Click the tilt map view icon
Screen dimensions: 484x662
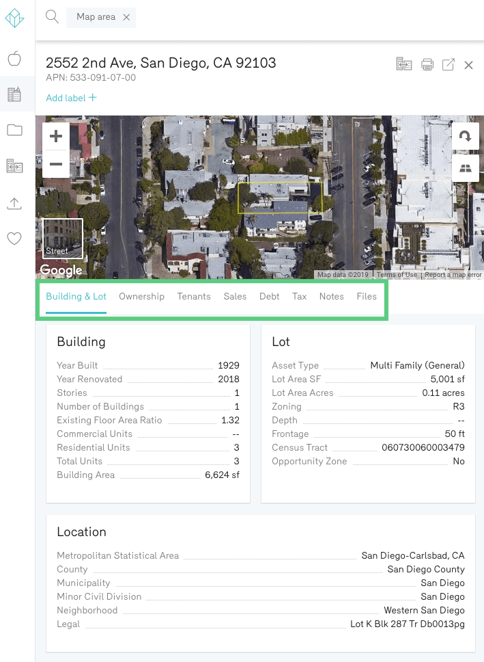pyautogui.click(x=466, y=169)
